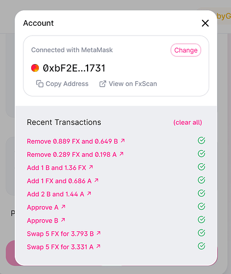
Task: Click success checkmark for Remove 0.889 FX
Action: point(201,140)
